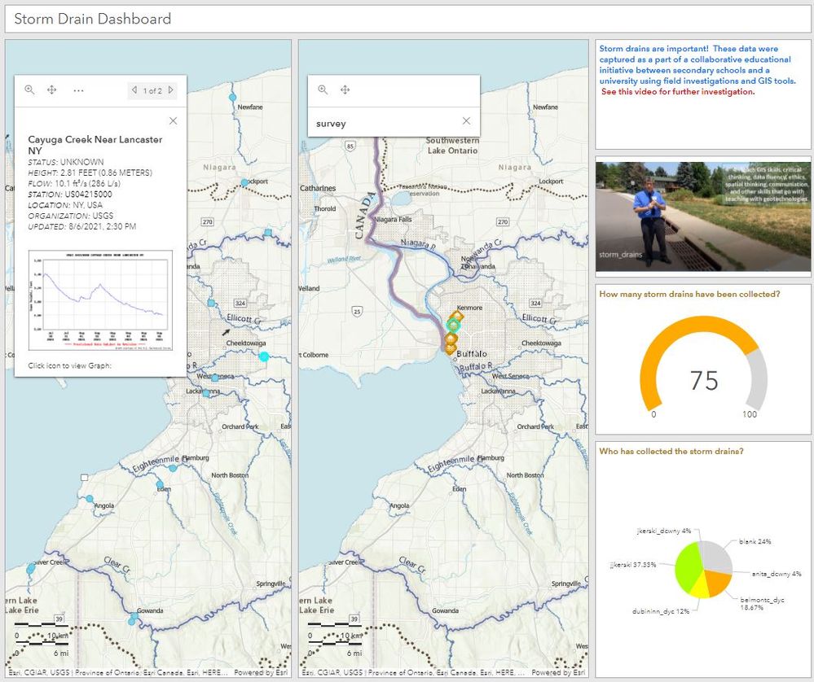814x682 pixels.
Task: Click the stream gauge near West Seneca
Action: tap(215, 378)
